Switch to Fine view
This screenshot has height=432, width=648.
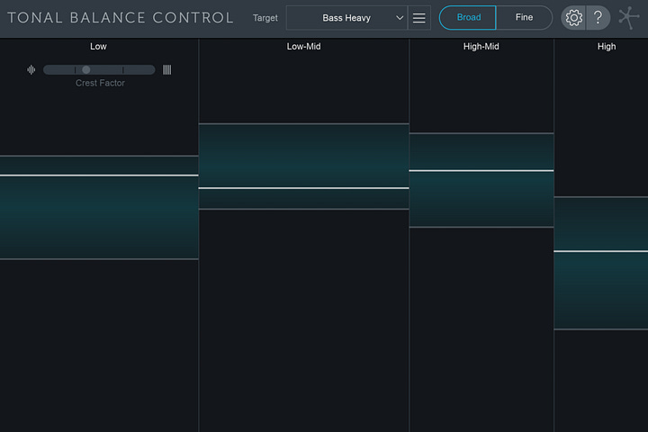coord(524,18)
